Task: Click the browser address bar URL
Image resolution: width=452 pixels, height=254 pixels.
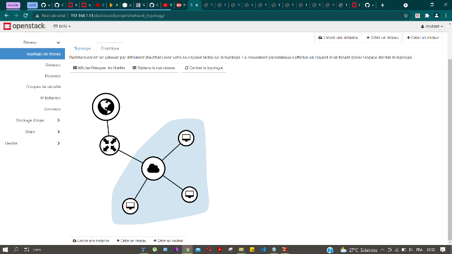Action: tap(118, 16)
